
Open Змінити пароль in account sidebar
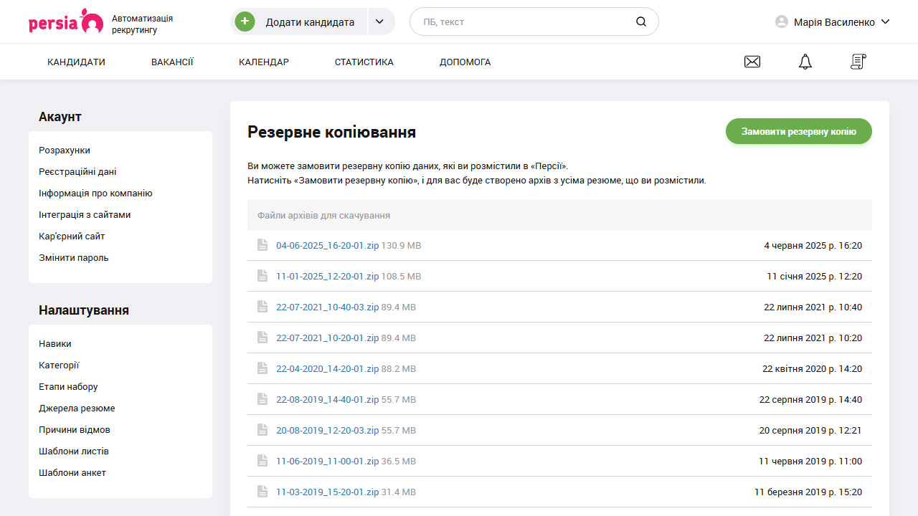[x=74, y=258]
